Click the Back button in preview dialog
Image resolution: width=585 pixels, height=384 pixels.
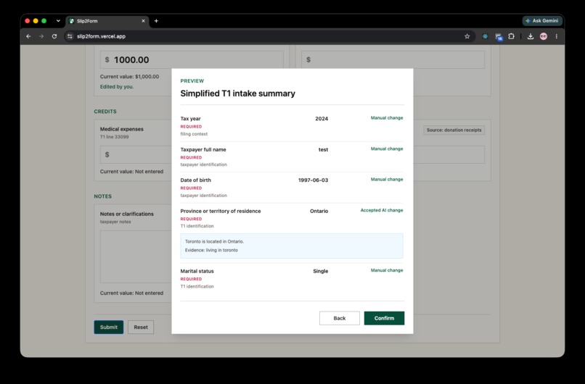(x=340, y=318)
